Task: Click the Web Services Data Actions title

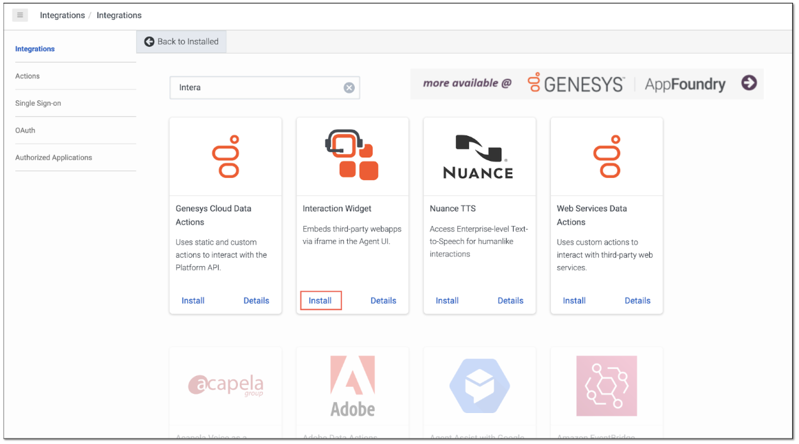Action: click(591, 215)
